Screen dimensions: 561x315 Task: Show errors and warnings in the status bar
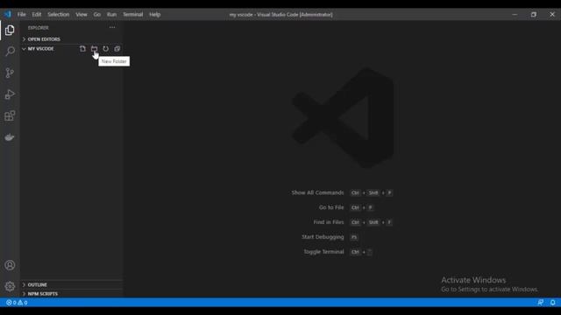17,303
